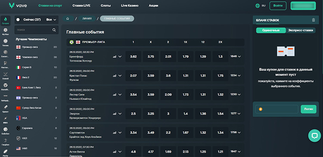Switch bet slip to Одиночные
The width and height of the screenshot is (323, 157).
pos(271,30)
